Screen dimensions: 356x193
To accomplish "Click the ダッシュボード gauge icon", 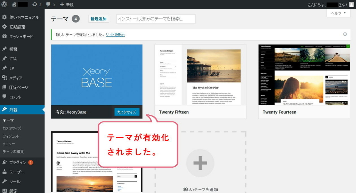I will tap(4, 36).
